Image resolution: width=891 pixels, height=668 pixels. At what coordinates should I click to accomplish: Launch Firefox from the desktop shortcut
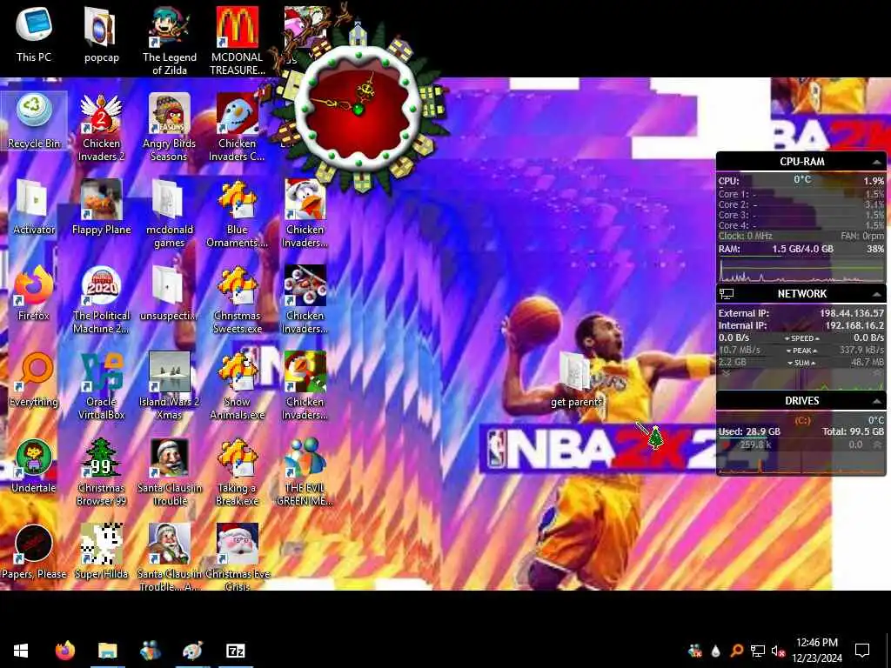34,293
